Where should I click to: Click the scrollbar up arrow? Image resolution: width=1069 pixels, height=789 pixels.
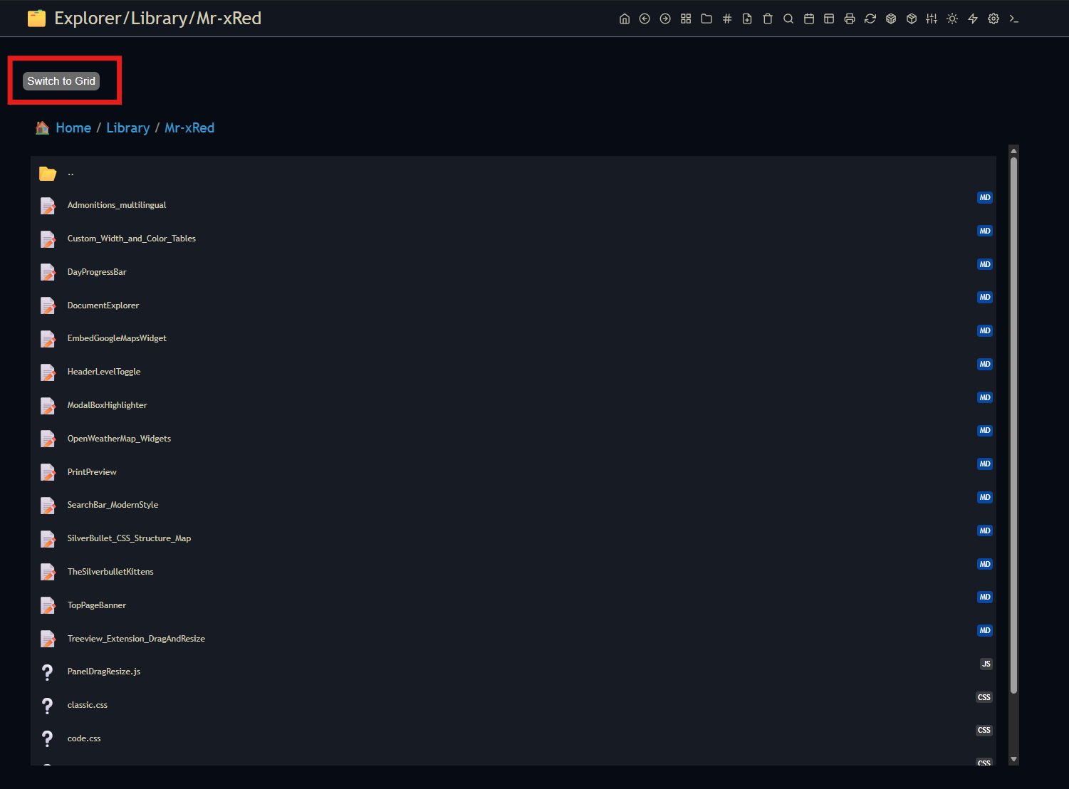point(1013,151)
